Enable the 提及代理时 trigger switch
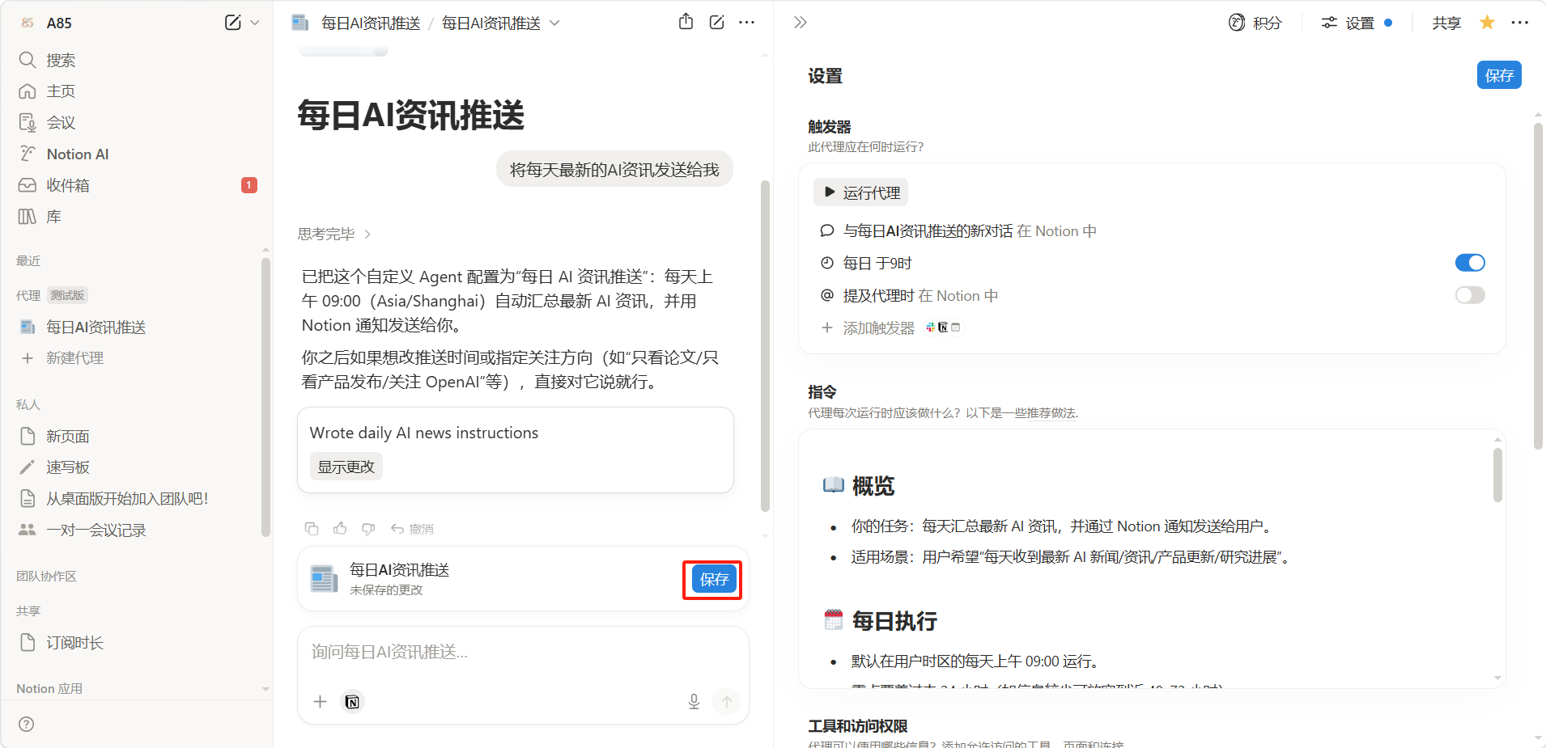 click(x=1470, y=295)
